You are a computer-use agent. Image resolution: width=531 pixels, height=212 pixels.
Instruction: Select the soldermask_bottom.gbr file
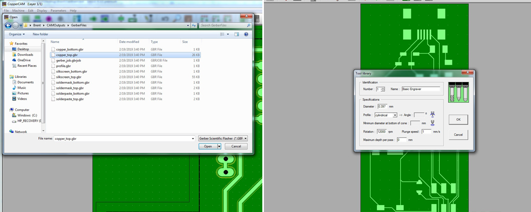125,83
